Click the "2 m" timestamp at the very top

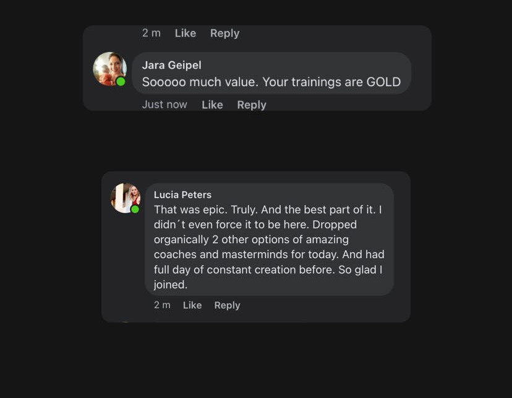tap(151, 33)
